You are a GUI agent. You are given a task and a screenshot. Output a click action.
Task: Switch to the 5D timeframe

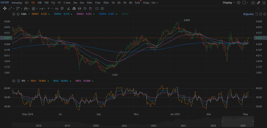point(27,3)
